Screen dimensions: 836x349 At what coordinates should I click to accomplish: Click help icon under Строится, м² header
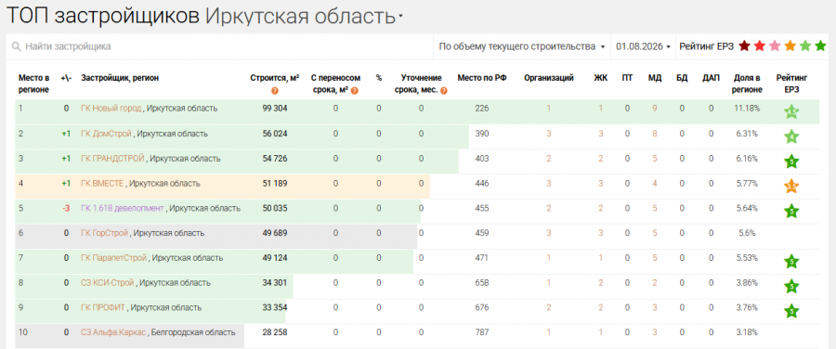(x=275, y=91)
